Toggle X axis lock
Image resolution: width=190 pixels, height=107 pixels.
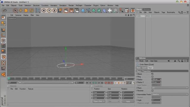[x=44, y=11]
